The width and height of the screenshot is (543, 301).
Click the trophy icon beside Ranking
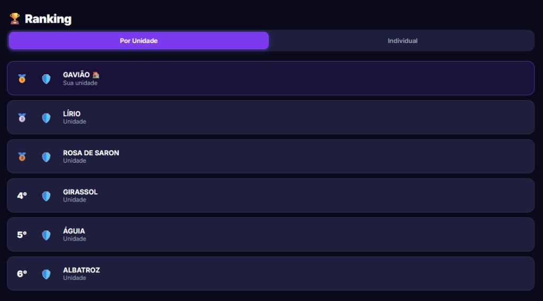pyautogui.click(x=14, y=19)
